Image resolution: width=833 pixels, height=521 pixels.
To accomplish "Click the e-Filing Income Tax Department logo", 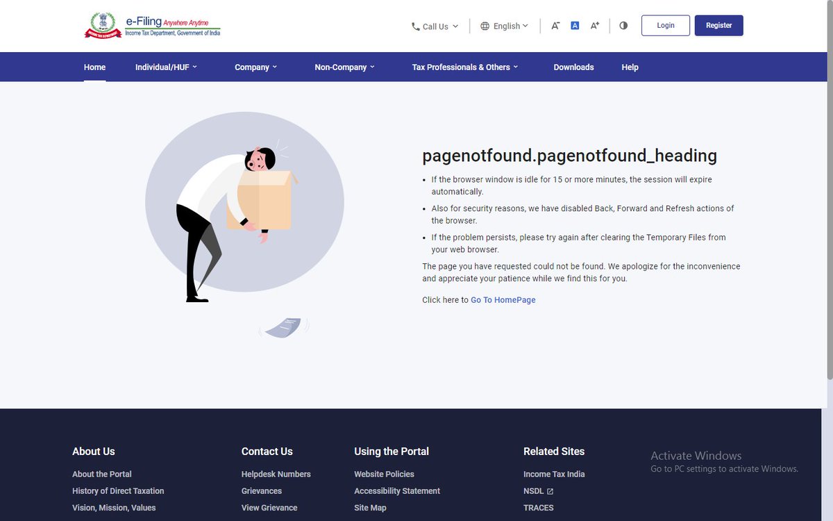I will click(x=153, y=26).
